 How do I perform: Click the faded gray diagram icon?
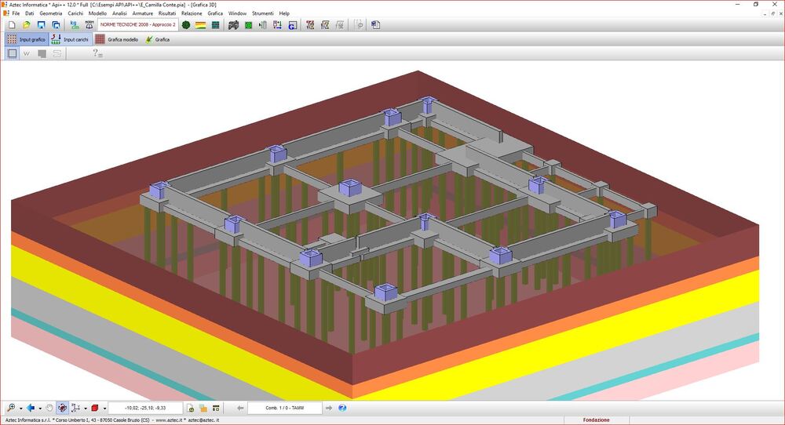340,24
